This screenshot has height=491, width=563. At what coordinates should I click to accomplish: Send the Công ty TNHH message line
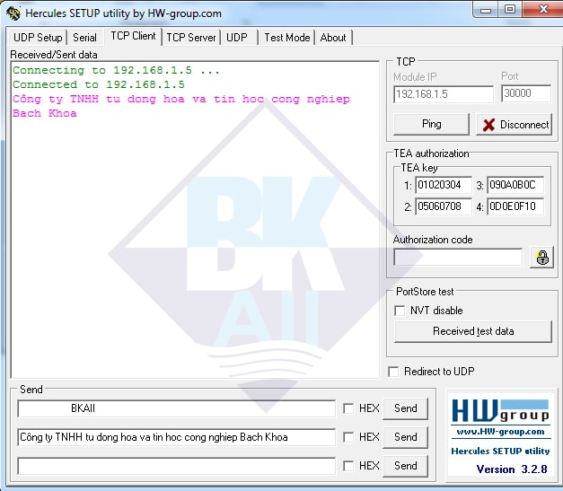point(405,437)
